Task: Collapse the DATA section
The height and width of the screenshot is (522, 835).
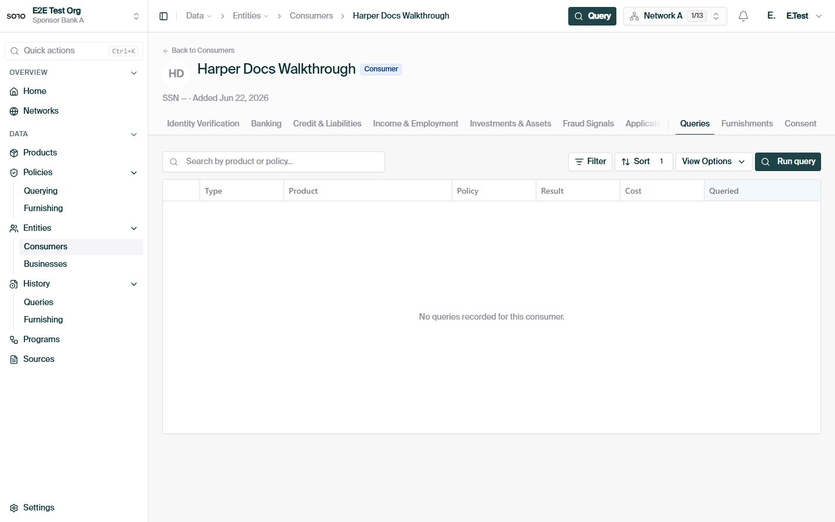Action: coord(134,135)
